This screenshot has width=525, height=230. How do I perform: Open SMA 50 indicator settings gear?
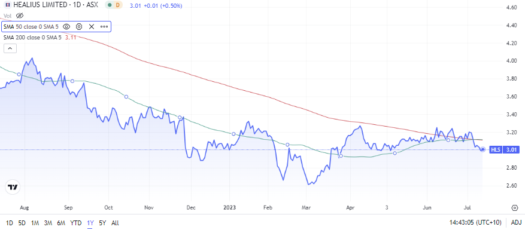click(79, 26)
